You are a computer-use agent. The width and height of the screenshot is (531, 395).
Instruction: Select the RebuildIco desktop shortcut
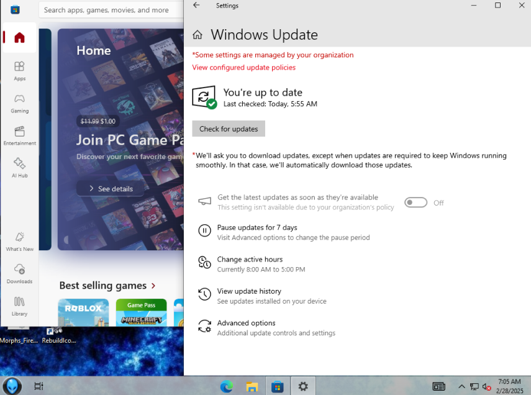point(58,336)
